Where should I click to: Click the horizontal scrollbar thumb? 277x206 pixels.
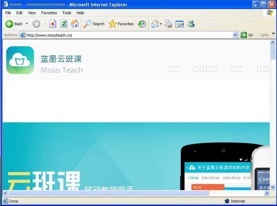pyautogui.click(x=109, y=193)
